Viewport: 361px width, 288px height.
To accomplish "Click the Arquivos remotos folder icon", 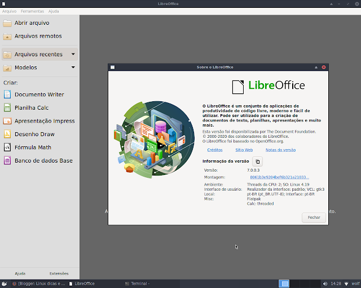I will pos(7,37).
